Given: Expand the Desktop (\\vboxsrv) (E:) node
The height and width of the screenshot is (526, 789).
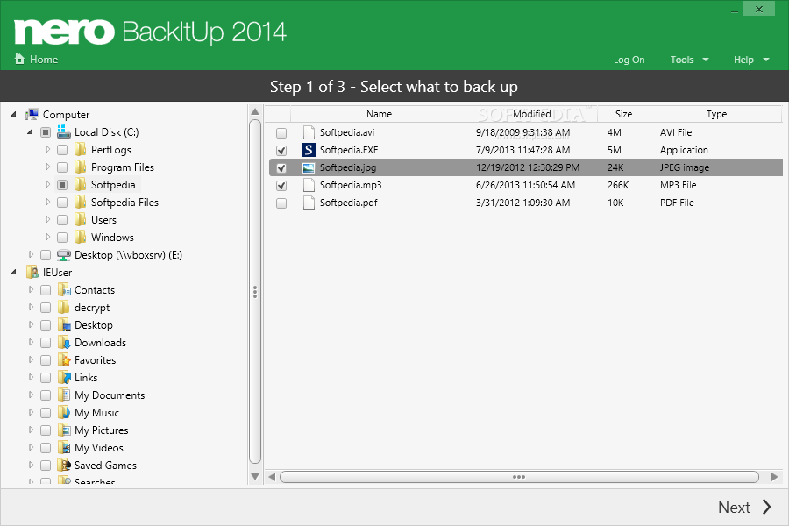Looking at the screenshot, I should coord(31,255).
